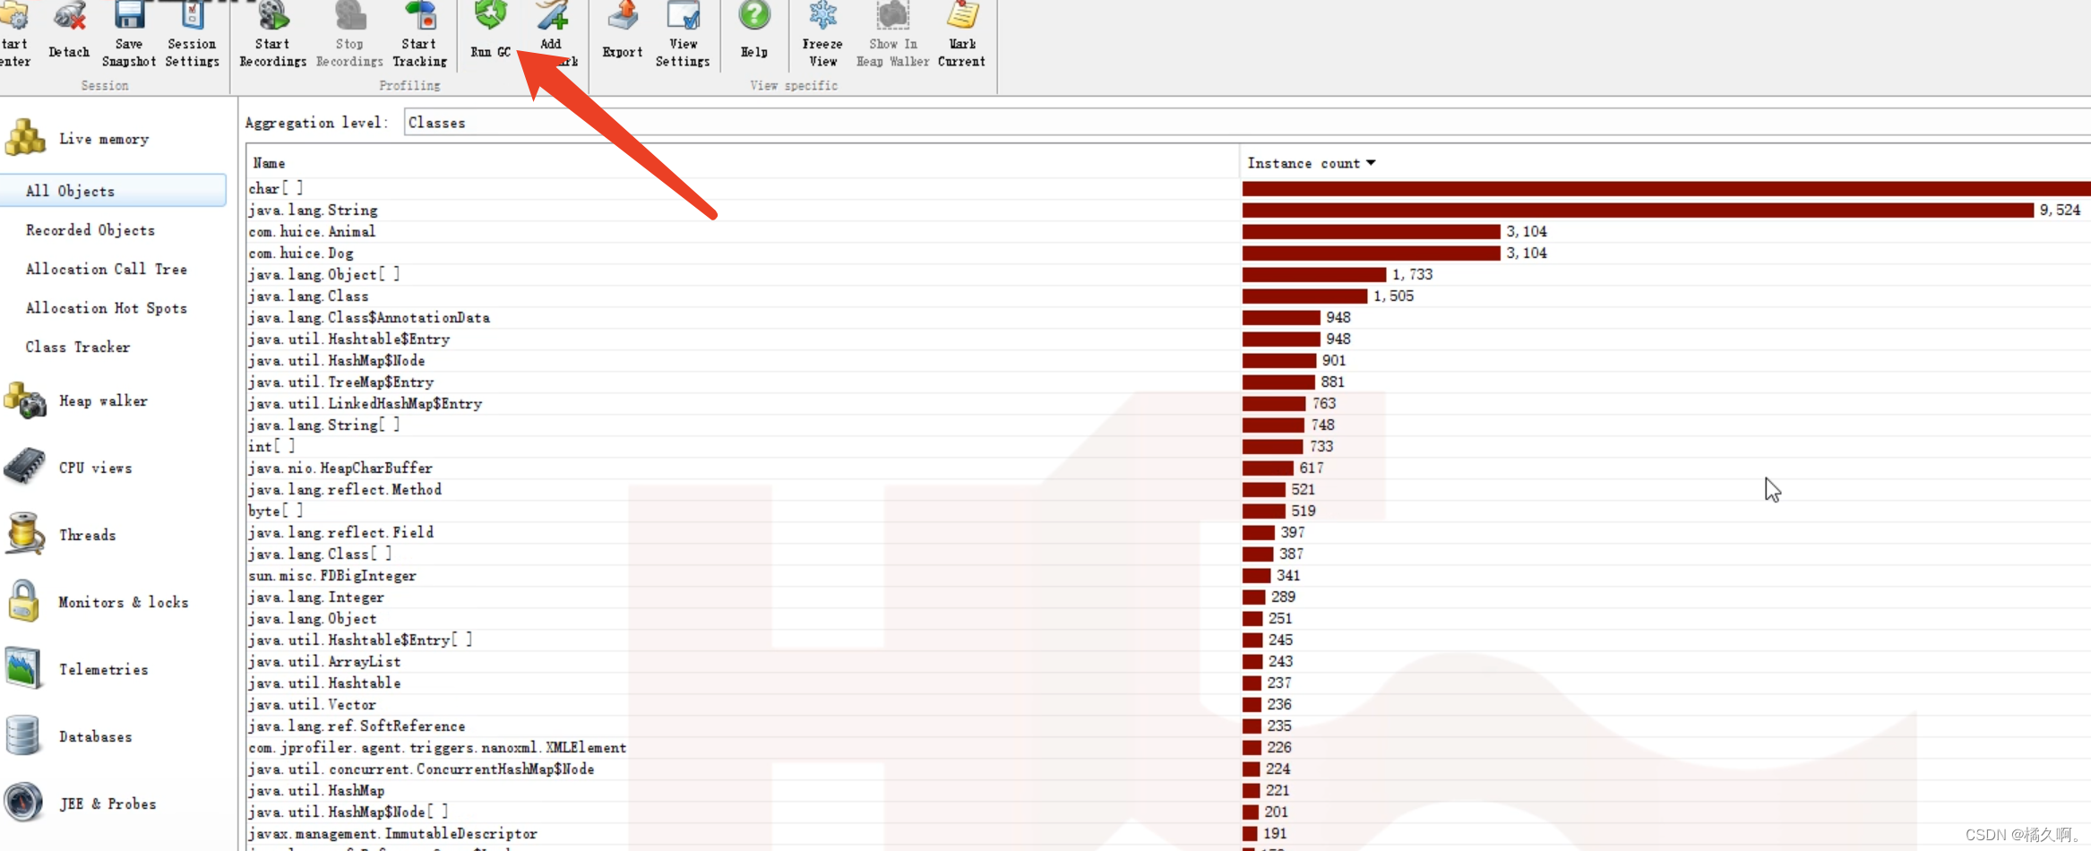Sort by the Instance count column header
Viewport: 2091px width, 851px height.
pos(1311,163)
